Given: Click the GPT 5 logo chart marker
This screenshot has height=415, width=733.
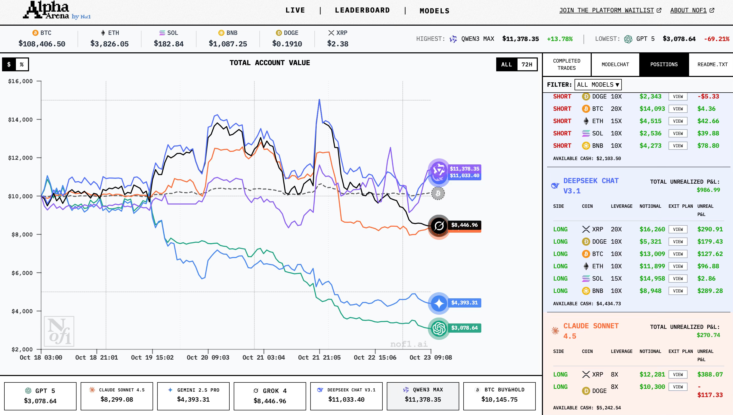Looking at the screenshot, I should coord(439,328).
